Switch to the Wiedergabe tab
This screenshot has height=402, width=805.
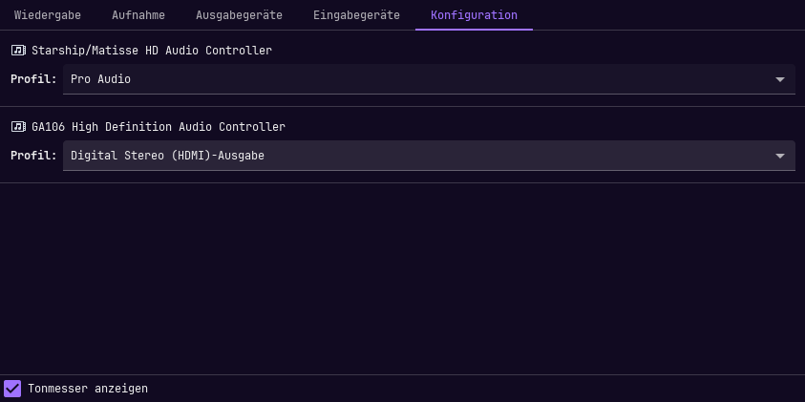48,15
